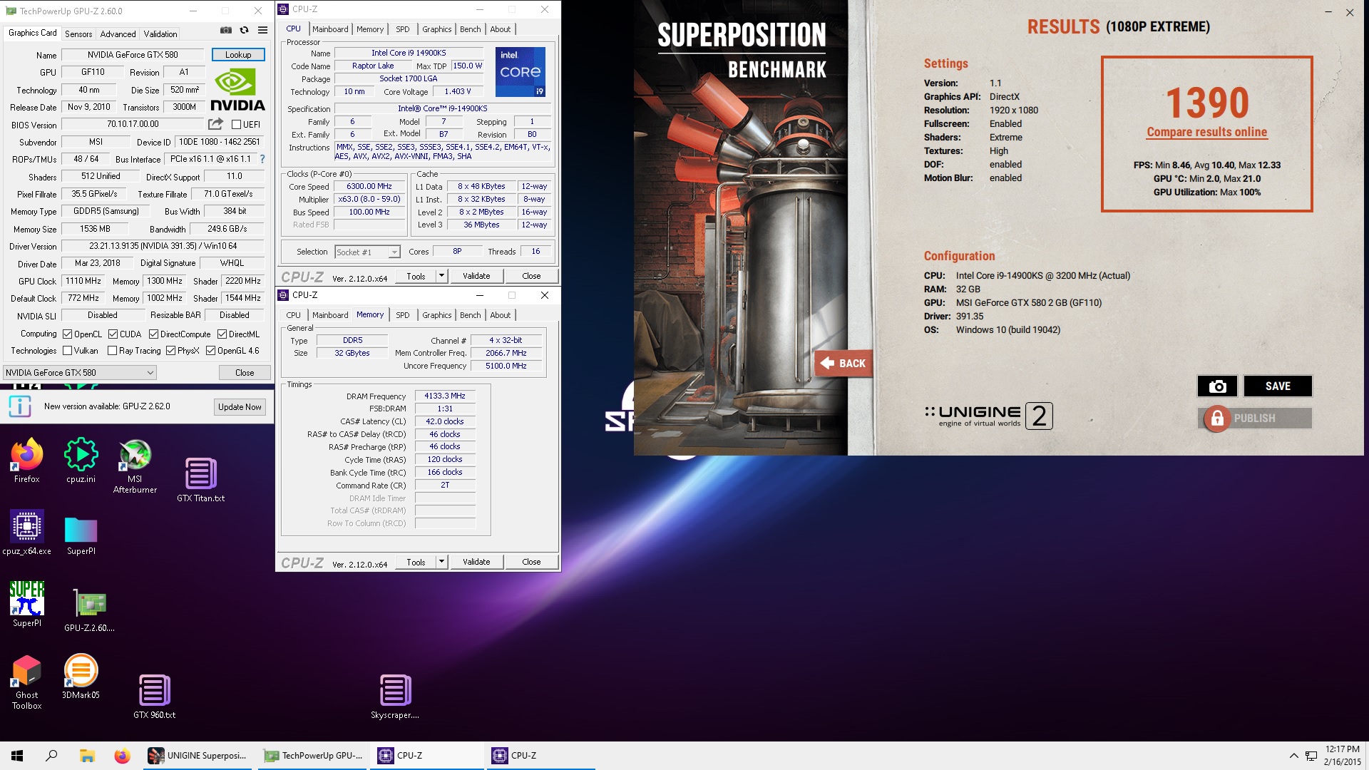
Task: Open the Skyscraper text file
Action: tap(395, 696)
